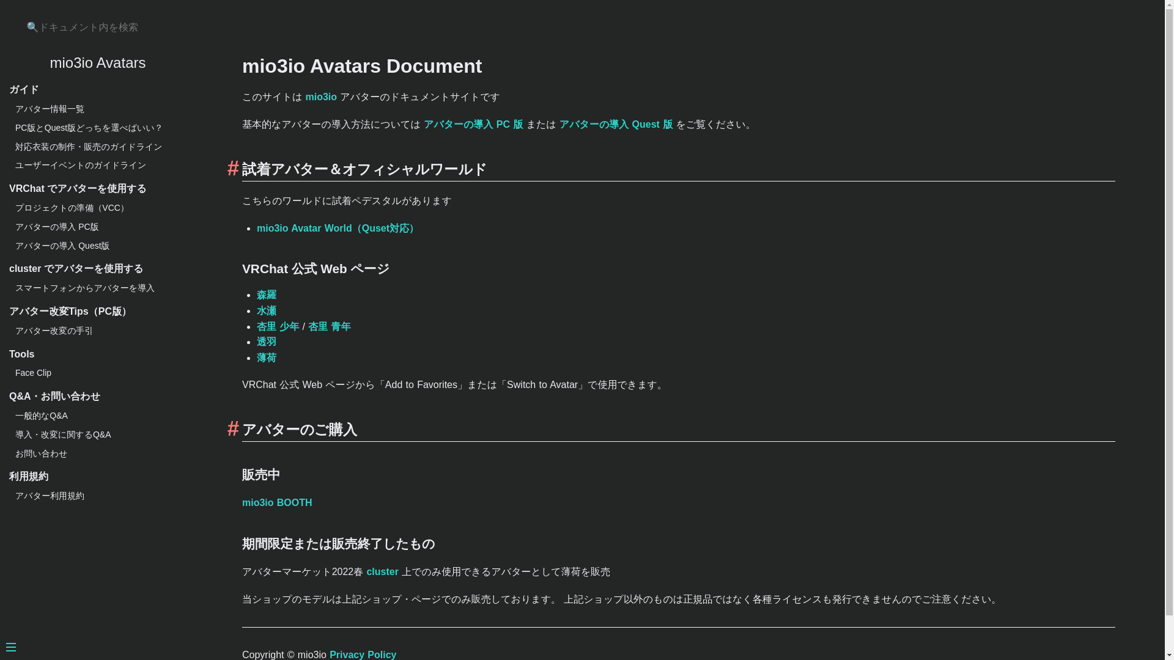Visit the mio3io BOOTH shop link
This screenshot has height=660, width=1174.
277,503
